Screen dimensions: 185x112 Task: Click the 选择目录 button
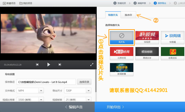coord(84,82)
